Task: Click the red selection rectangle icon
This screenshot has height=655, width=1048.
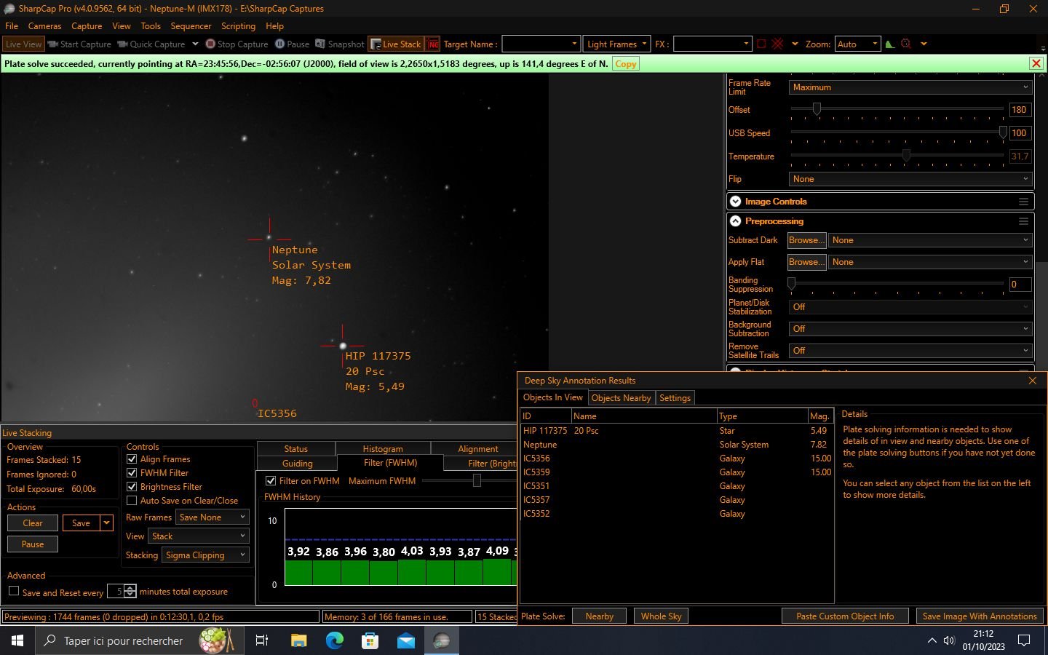Action: [761, 44]
